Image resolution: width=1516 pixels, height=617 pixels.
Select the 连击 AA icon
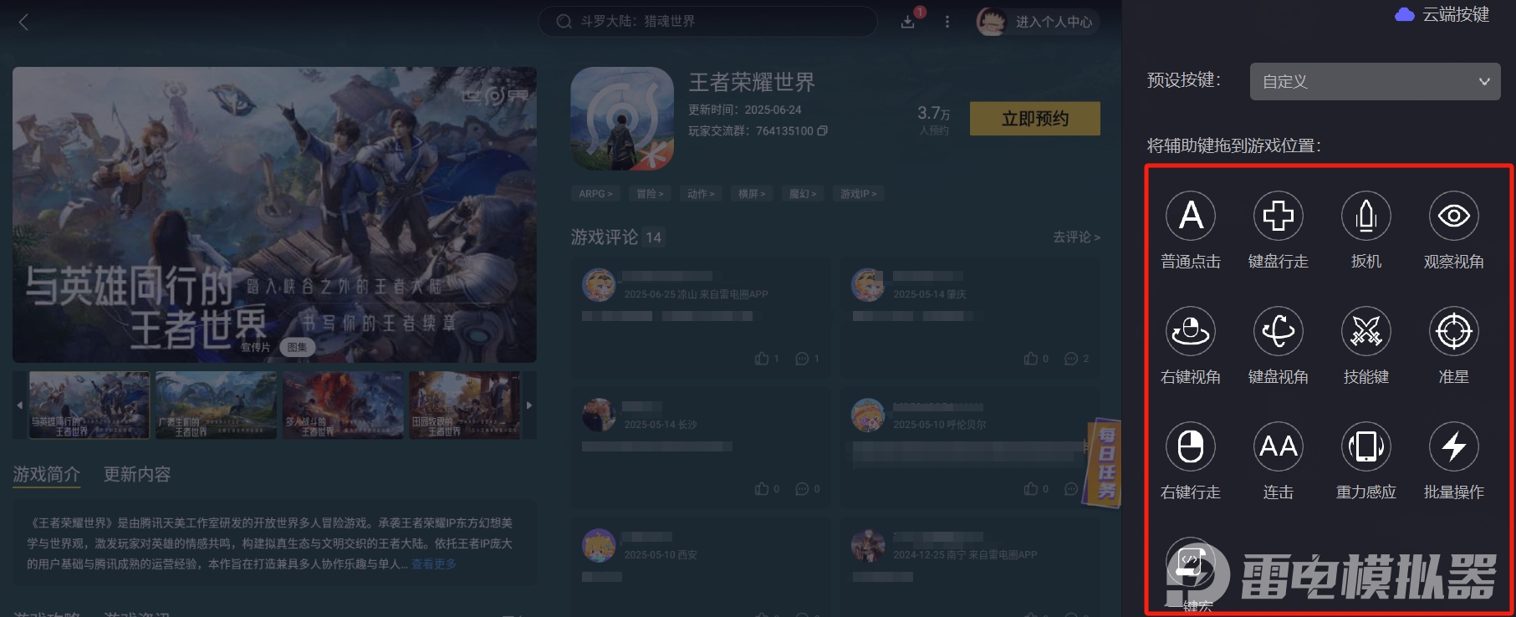1279,446
